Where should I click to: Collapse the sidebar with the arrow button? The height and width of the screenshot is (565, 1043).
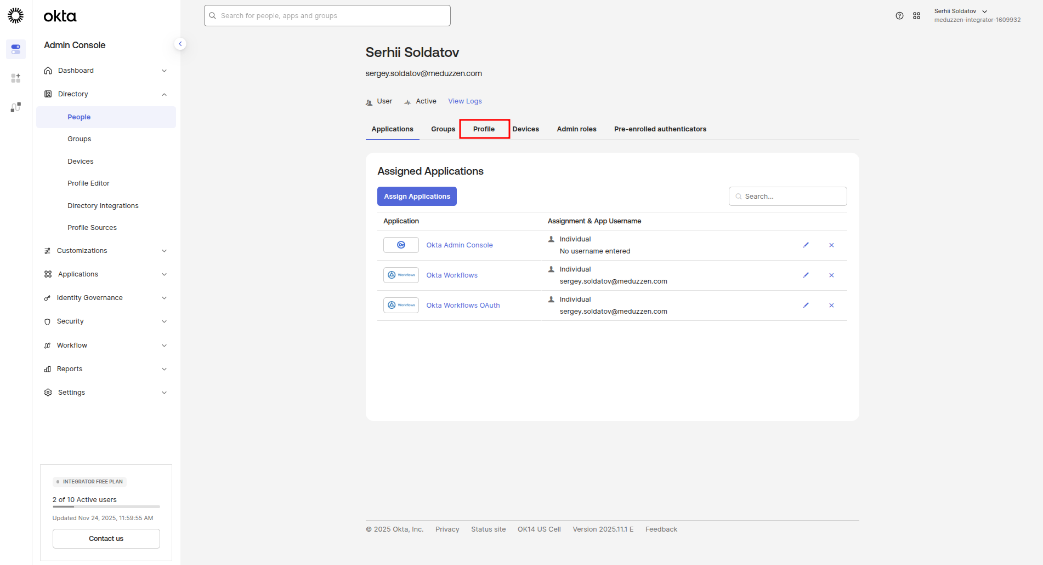pyautogui.click(x=180, y=44)
